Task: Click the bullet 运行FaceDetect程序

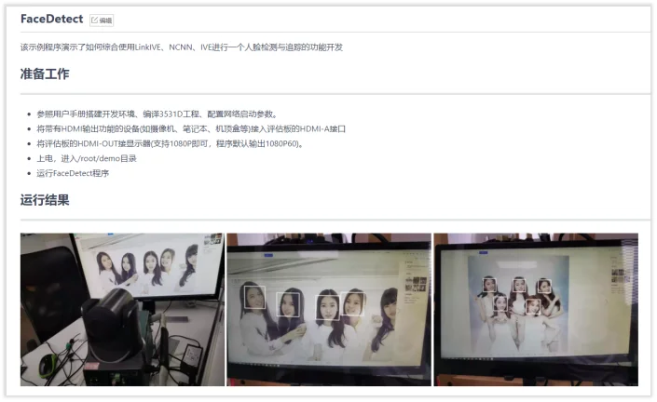Action: [x=73, y=173]
